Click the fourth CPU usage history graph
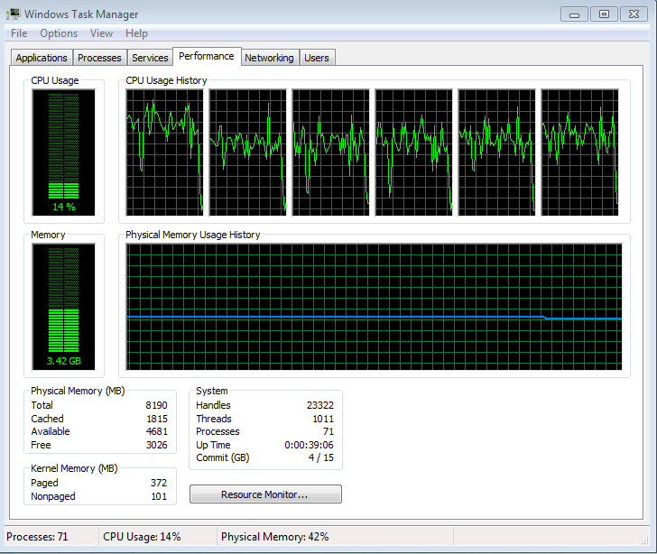657x554 pixels. (x=413, y=152)
